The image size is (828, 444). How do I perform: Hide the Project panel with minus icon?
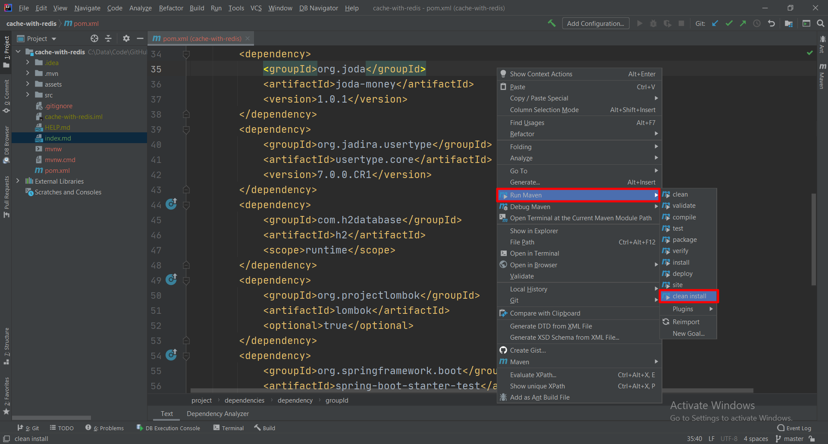[140, 38]
